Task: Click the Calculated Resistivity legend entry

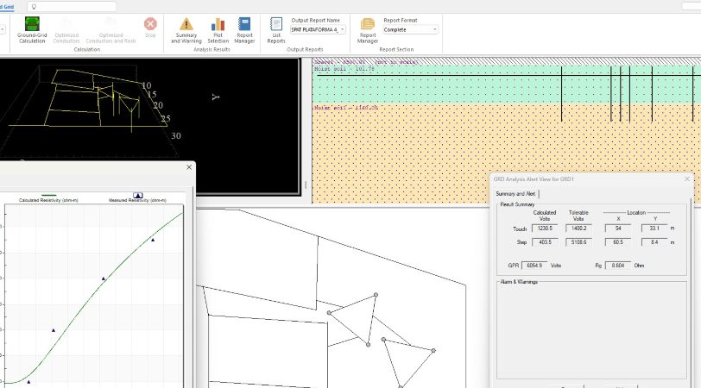Action: click(48, 197)
